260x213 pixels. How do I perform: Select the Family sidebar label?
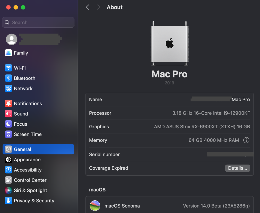(21, 53)
